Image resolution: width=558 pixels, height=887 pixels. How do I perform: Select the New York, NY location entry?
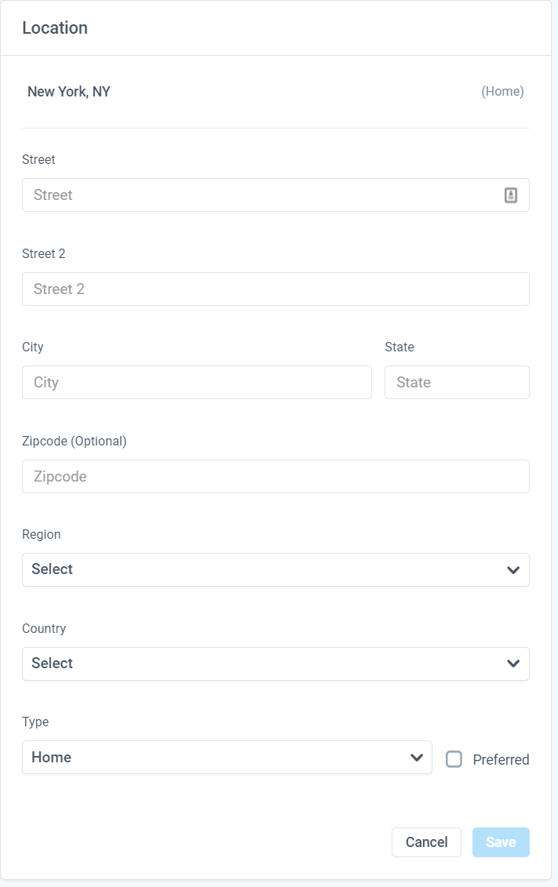tap(275, 92)
